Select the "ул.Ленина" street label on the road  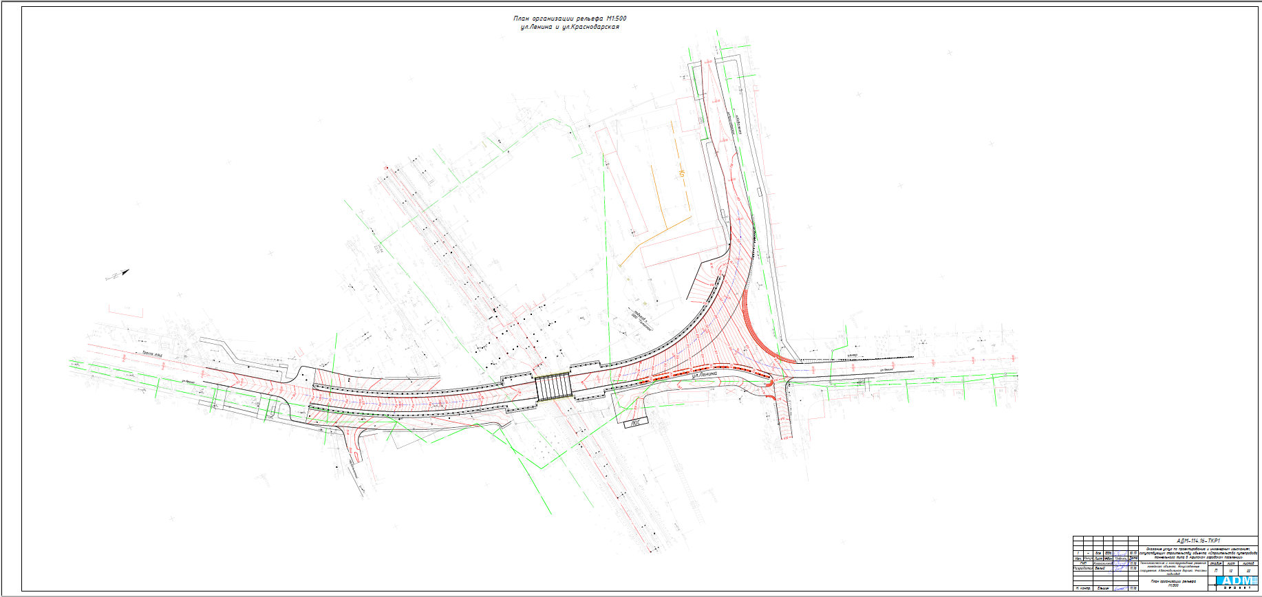click(x=704, y=376)
